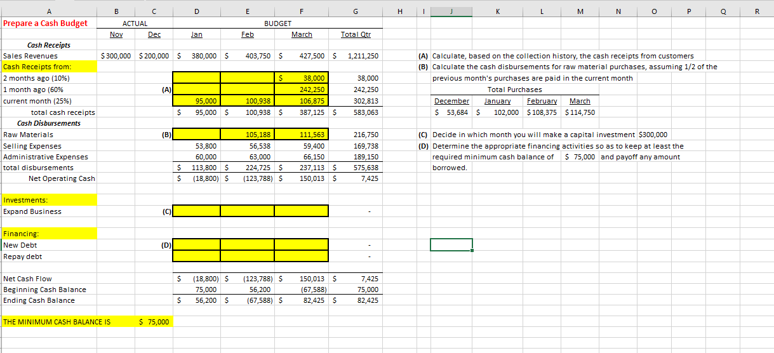774x353 pixels.
Task: Select the $114,750 March purchases value
Action: [x=579, y=112]
